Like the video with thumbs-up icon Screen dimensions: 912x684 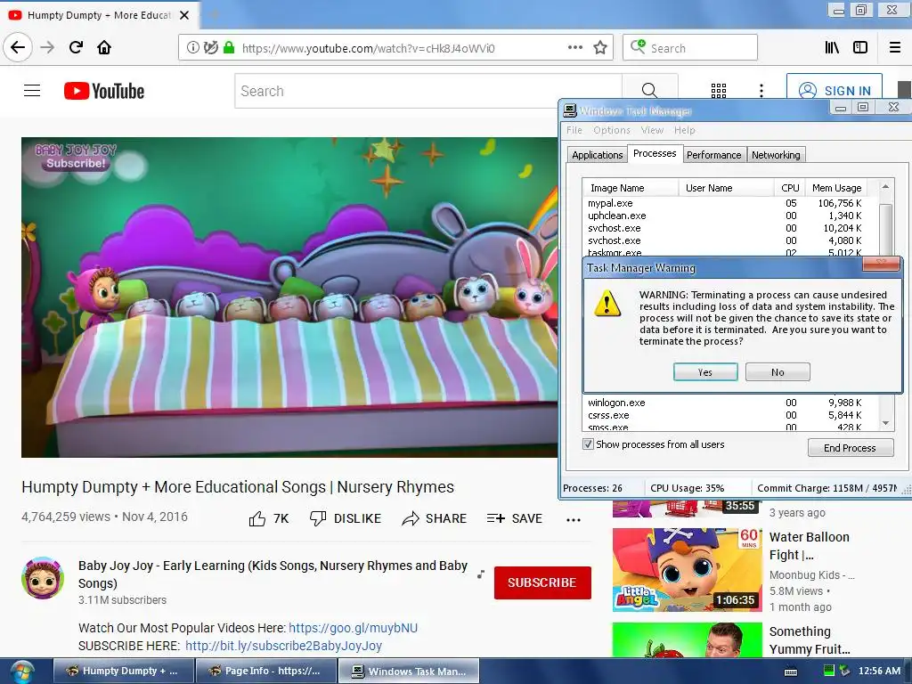pyautogui.click(x=257, y=518)
